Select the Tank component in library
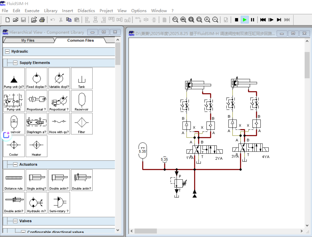312x237 pixels. pyautogui.click(x=81, y=78)
